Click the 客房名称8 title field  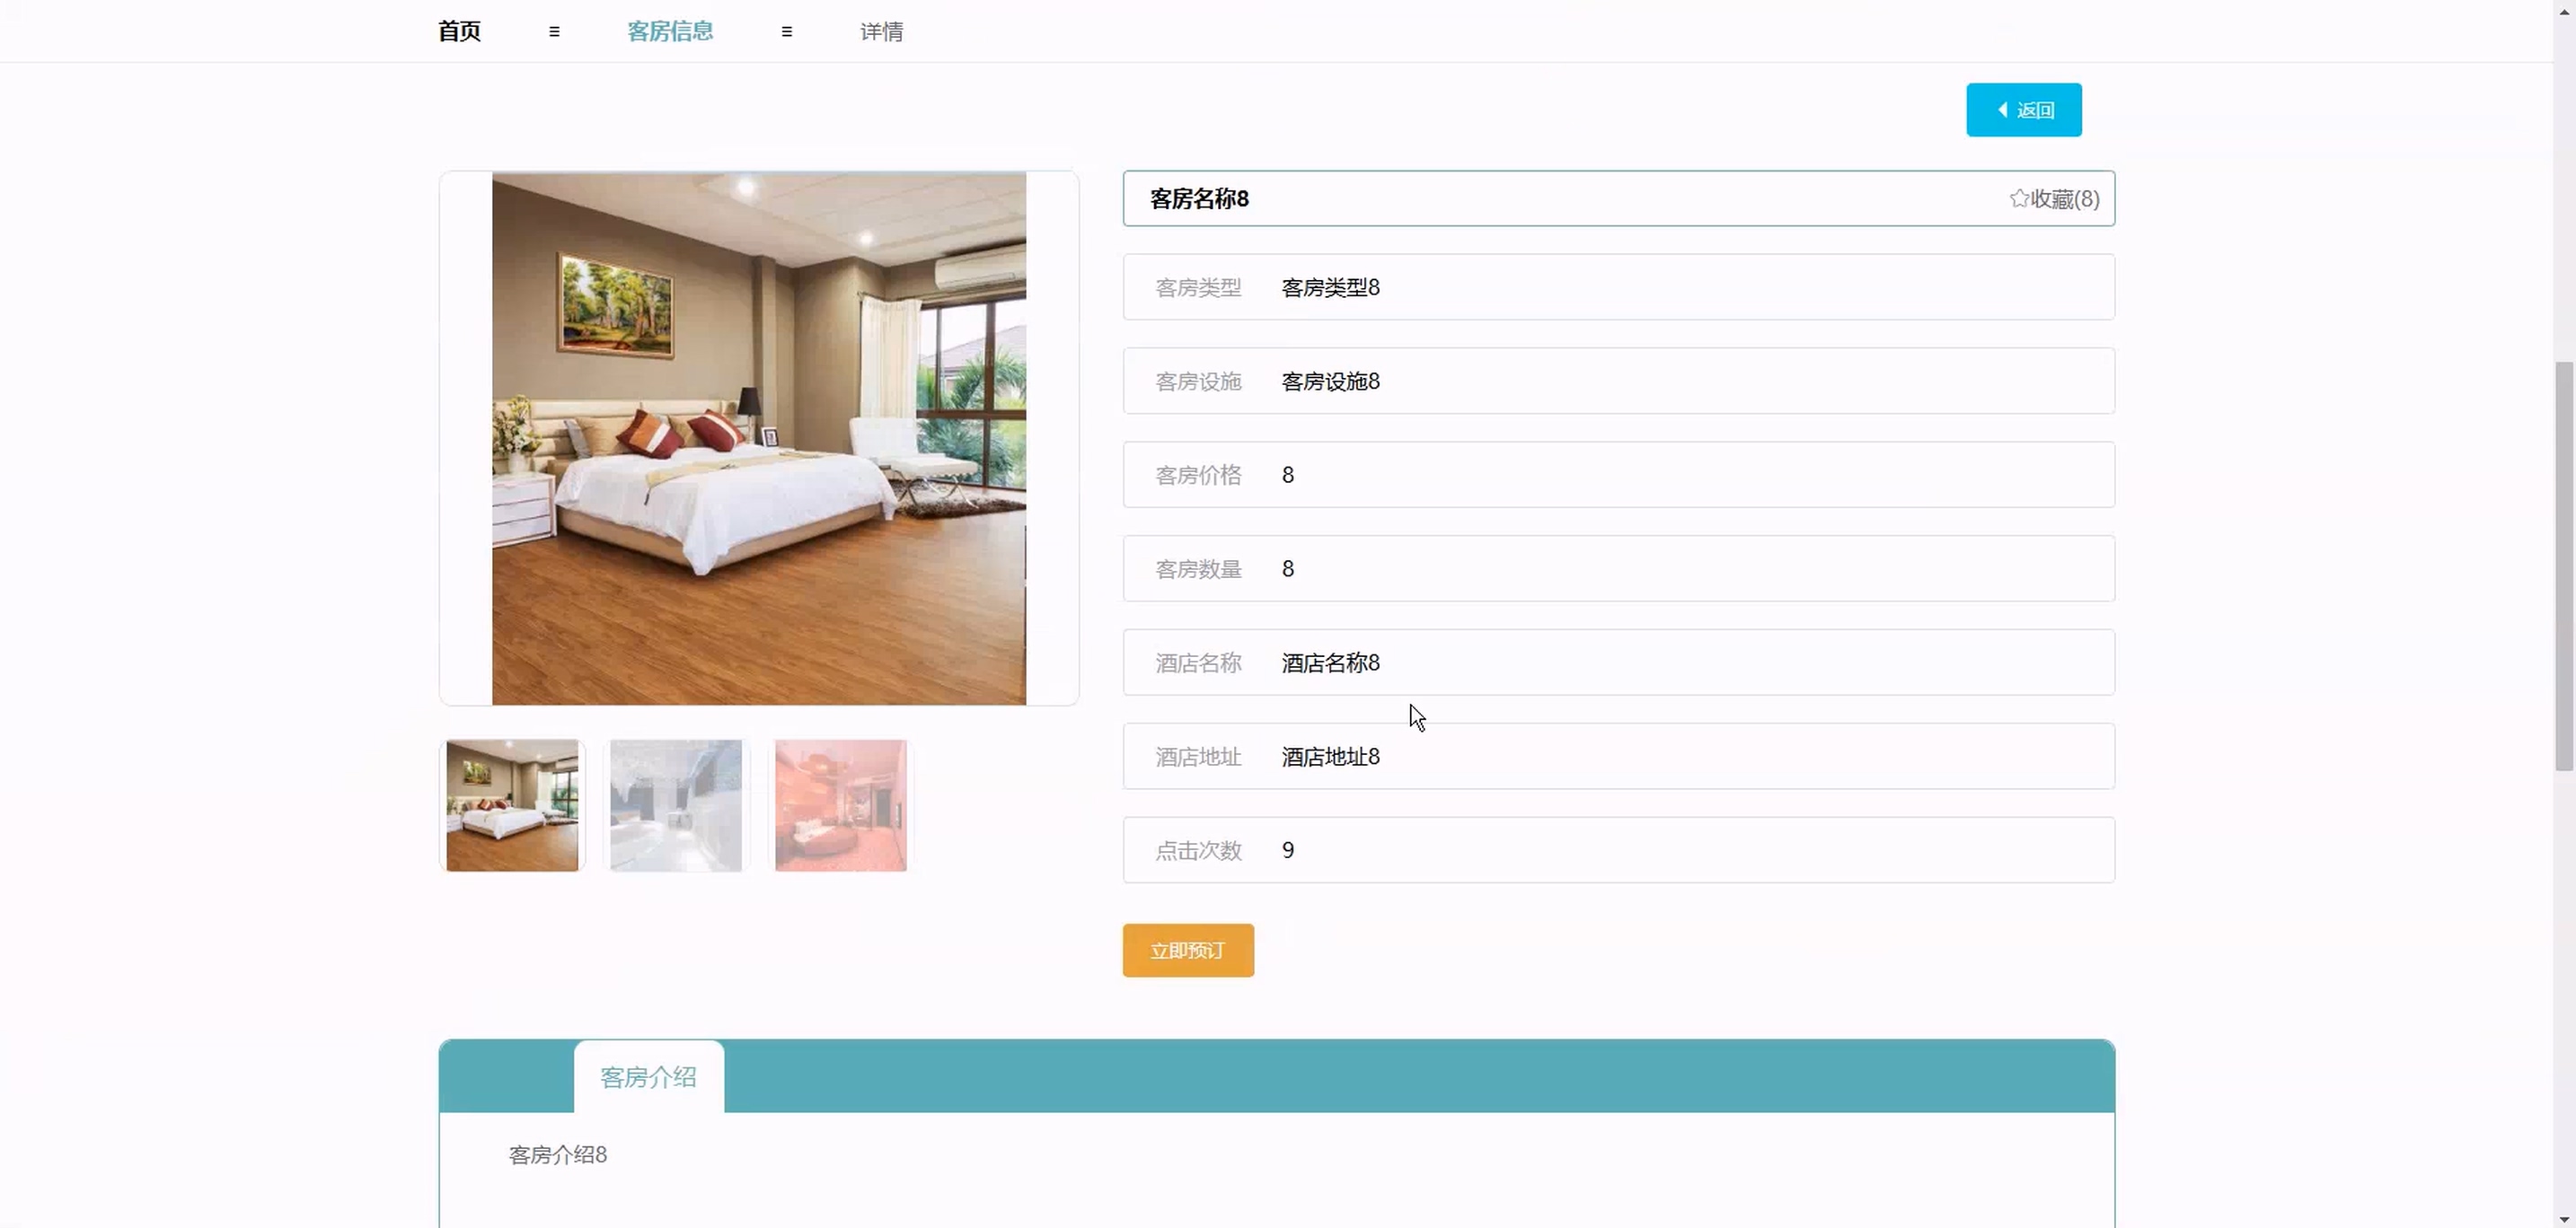1199,199
